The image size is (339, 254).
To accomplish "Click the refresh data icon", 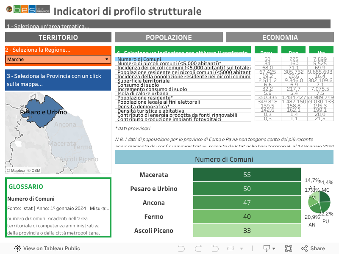I will (231, 248).
